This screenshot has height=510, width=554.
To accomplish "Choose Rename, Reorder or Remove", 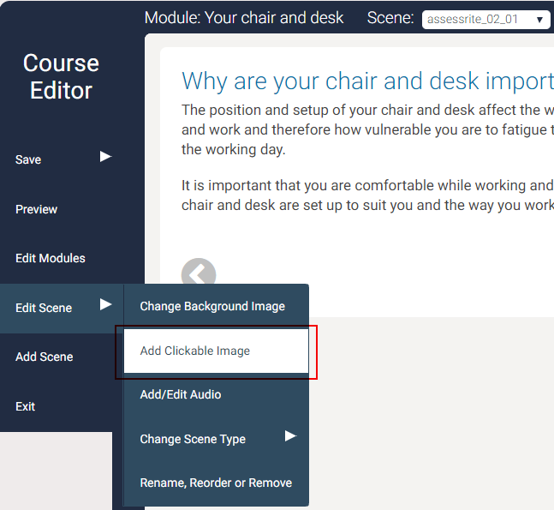I will coord(216,483).
